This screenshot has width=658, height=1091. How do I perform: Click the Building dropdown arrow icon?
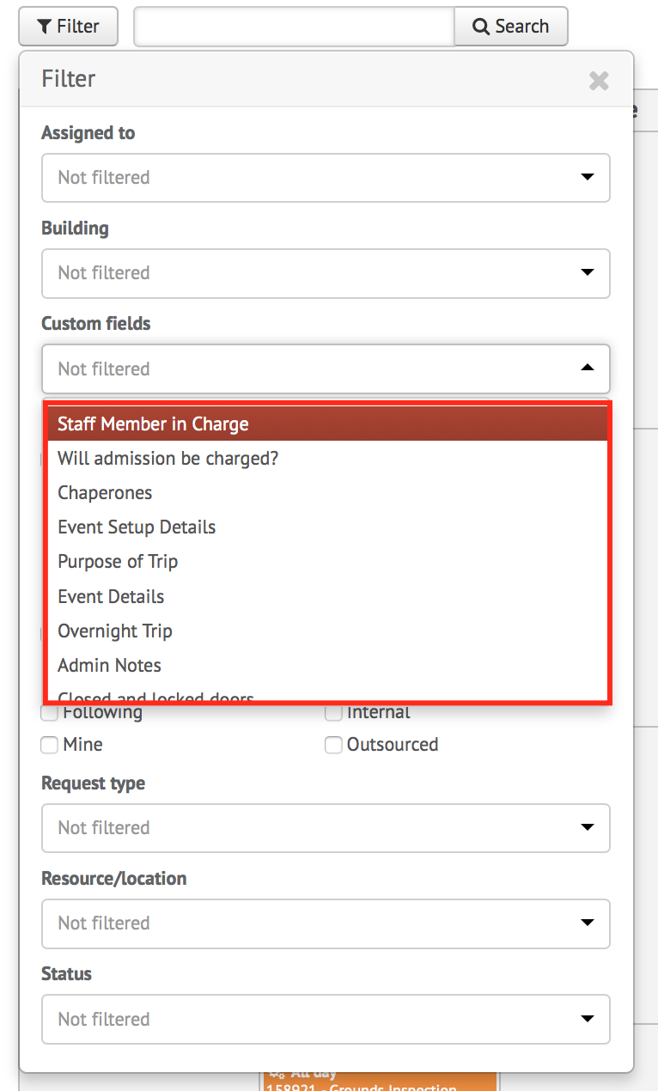(588, 272)
